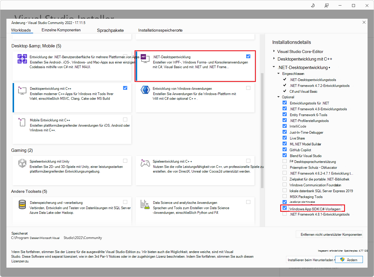Close the Änderung dialog with X

point(364,22)
